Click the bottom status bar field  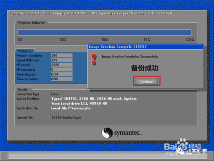click(x=107, y=156)
